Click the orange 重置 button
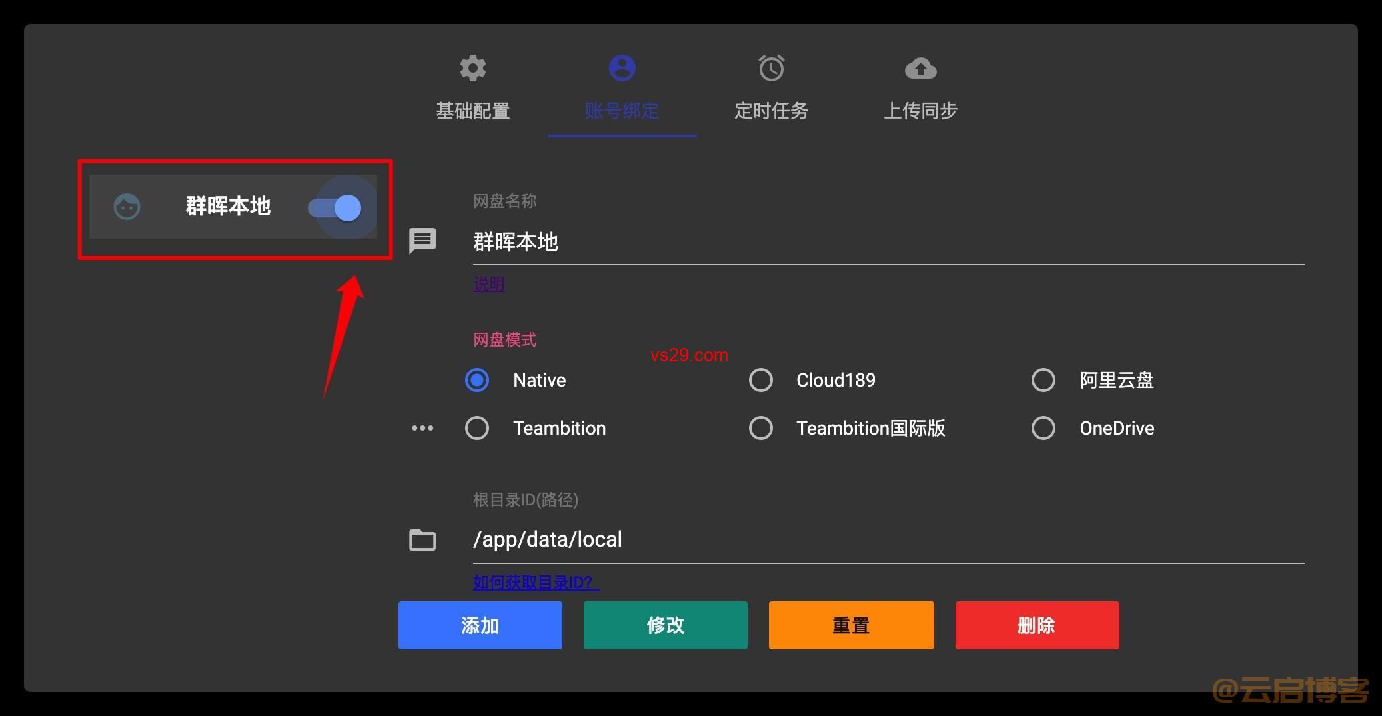Image resolution: width=1382 pixels, height=716 pixels. pos(852,625)
